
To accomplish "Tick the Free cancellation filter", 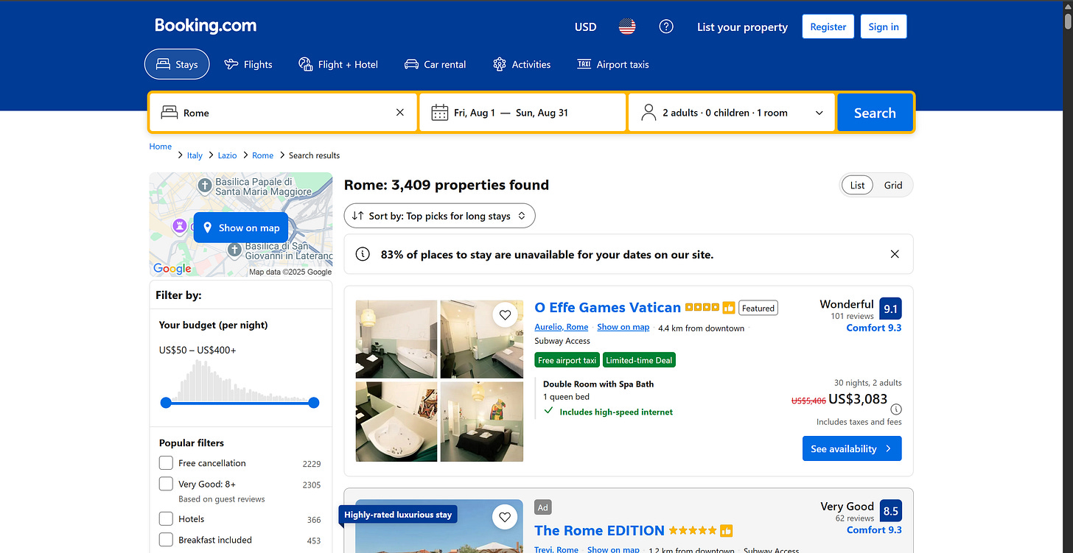I will pyautogui.click(x=166, y=463).
